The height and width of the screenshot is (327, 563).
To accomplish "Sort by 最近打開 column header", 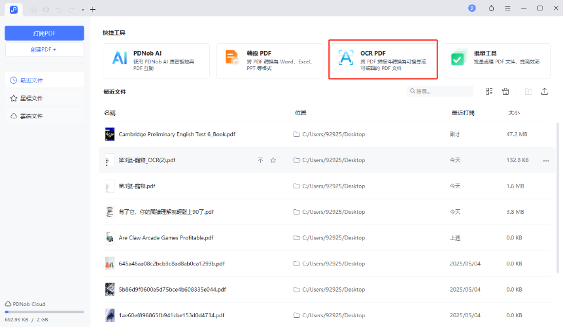I will point(463,112).
